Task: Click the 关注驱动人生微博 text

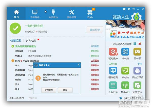Action: pyautogui.click(x=122, y=44)
